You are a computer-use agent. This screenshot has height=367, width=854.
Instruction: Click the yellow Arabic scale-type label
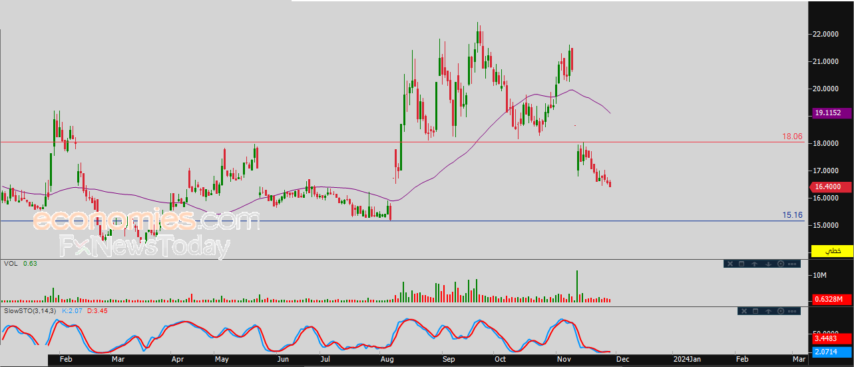pyautogui.click(x=832, y=250)
